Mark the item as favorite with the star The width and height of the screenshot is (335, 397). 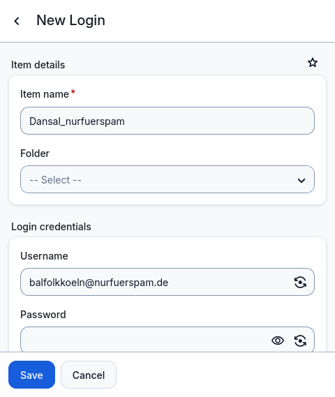coord(313,63)
